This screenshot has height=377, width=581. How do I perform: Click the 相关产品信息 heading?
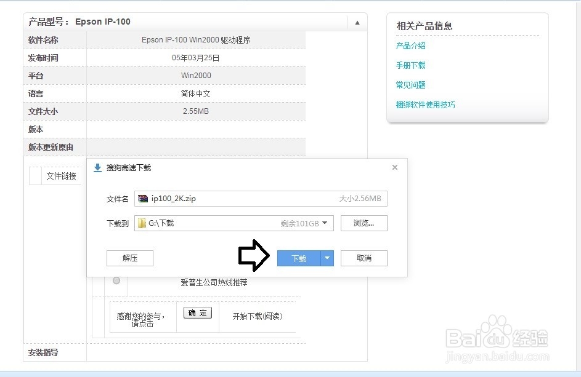pos(425,26)
